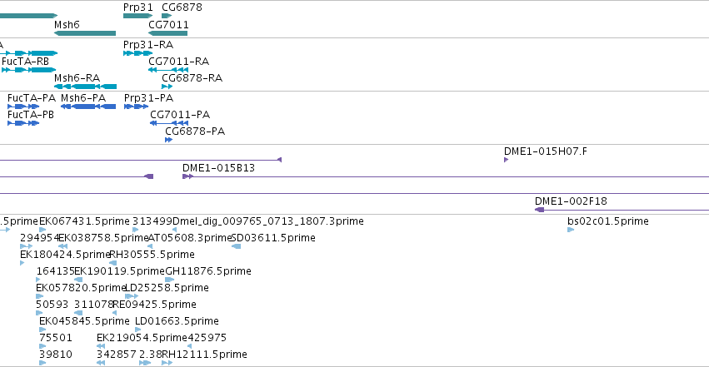Click the SD03611.5prime EST label
Image resolution: width=709 pixels, height=367 pixels.
point(273,238)
